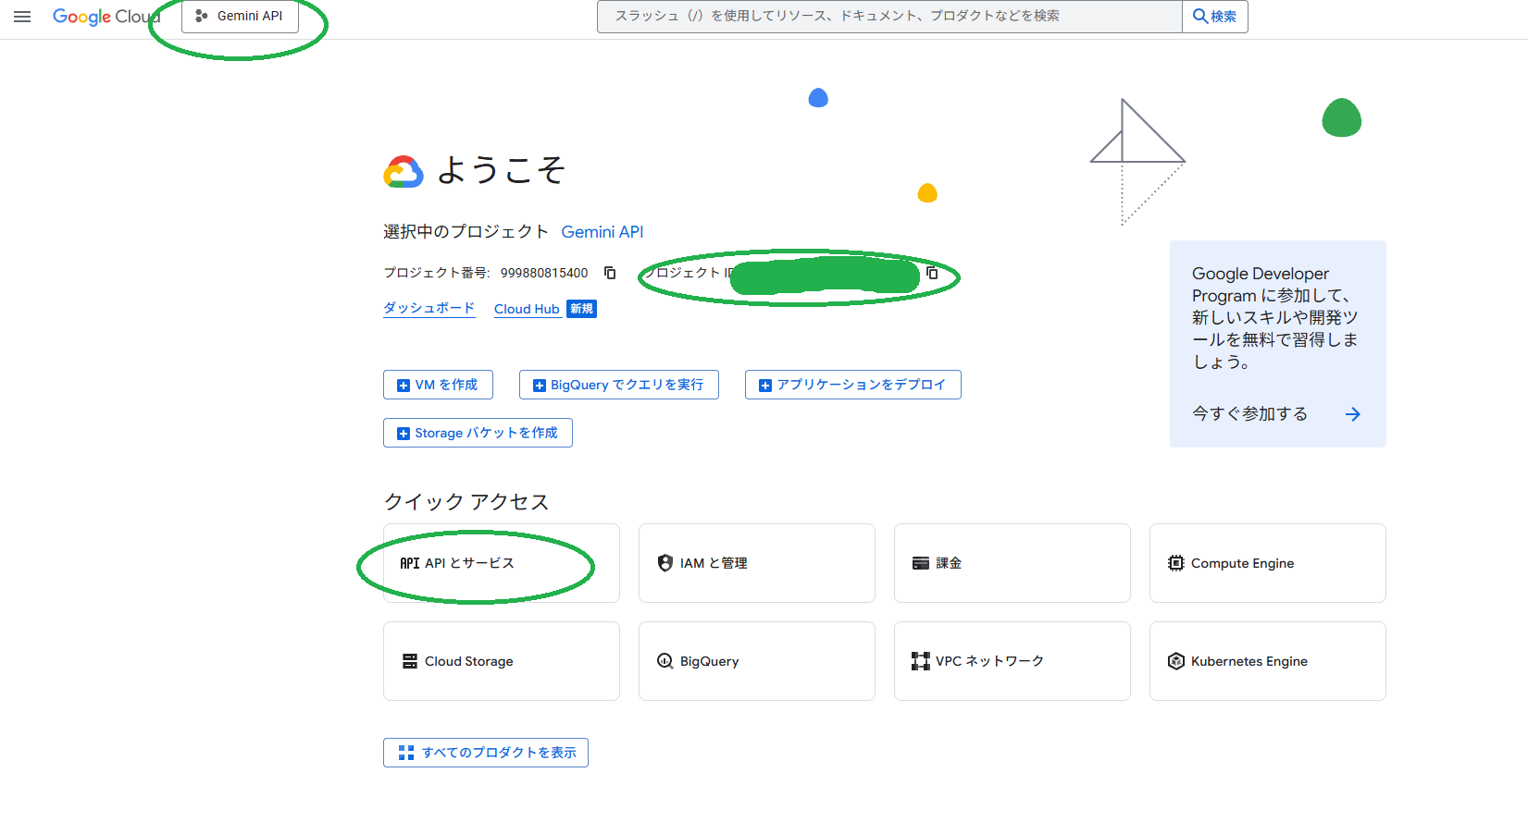This screenshot has width=1528, height=822.
Task: Open the Kubernetes Engine card
Action: (x=1268, y=661)
